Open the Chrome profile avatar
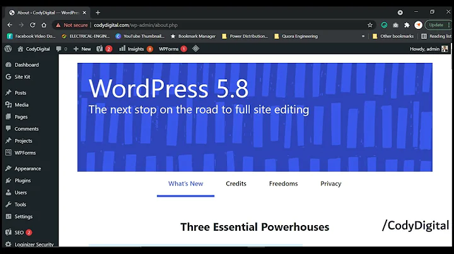 click(x=418, y=25)
